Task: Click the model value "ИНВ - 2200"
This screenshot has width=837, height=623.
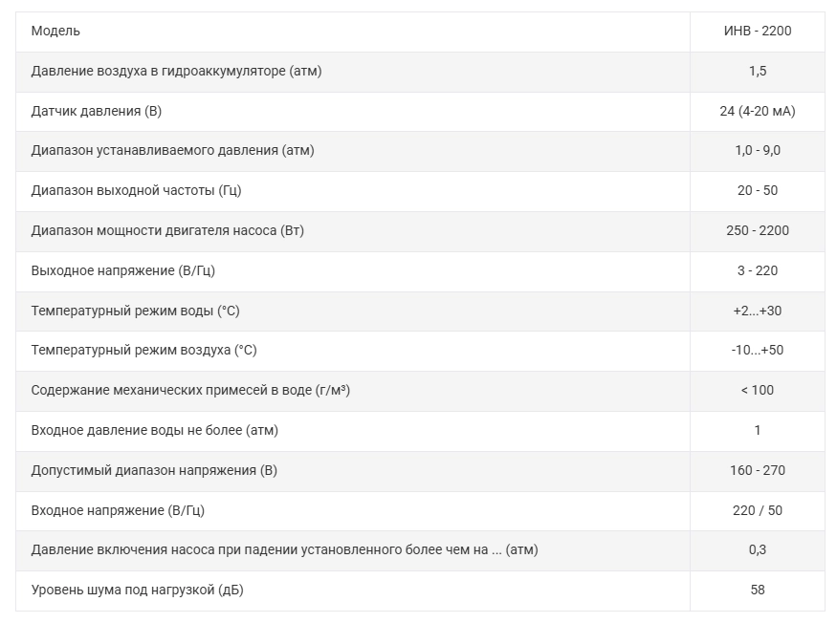Action: pyautogui.click(x=757, y=31)
